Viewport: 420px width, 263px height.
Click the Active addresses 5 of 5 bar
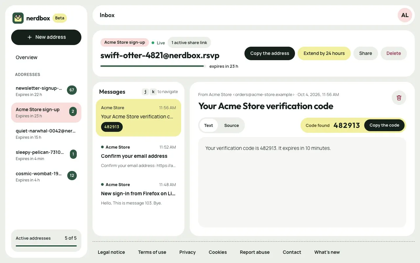(46, 246)
